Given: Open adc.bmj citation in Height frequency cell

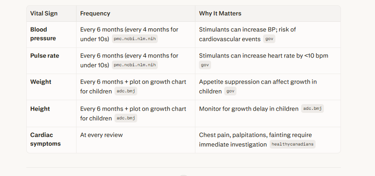Looking at the screenshot, I should pos(126,118).
